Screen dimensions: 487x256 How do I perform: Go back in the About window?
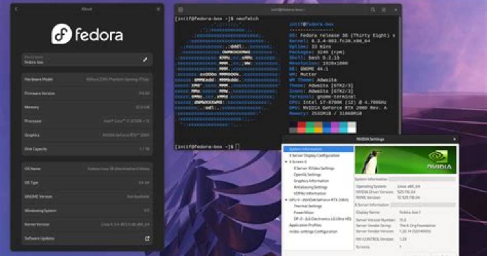pos(16,9)
